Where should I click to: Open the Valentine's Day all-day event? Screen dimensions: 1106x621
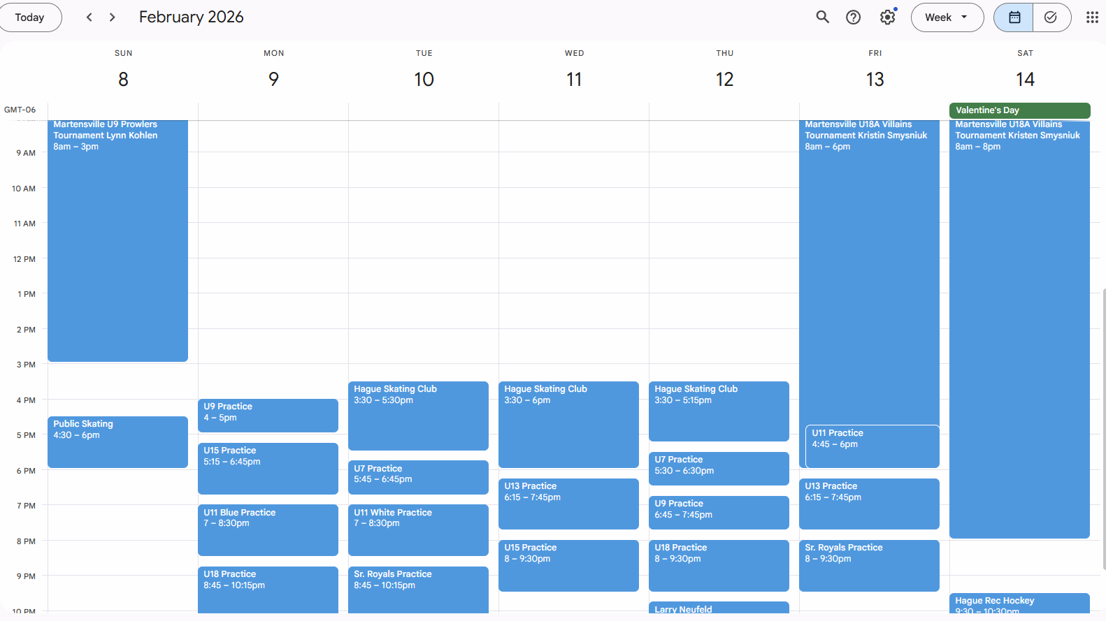click(x=1019, y=110)
